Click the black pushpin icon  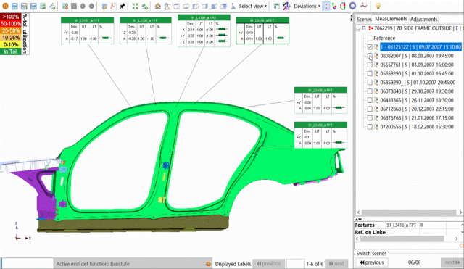123,6
